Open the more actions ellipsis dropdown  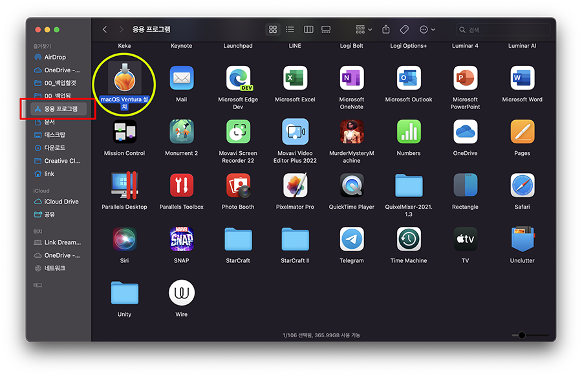coord(427,29)
